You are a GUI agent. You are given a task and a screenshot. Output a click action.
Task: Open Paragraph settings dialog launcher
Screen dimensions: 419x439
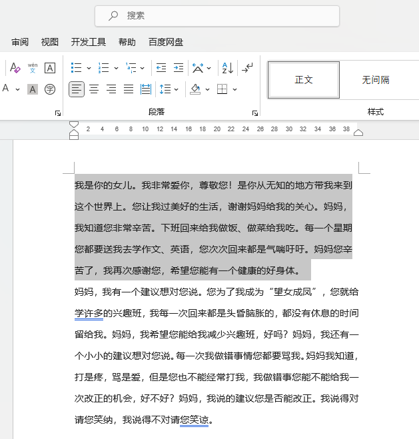click(x=254, y=113)
